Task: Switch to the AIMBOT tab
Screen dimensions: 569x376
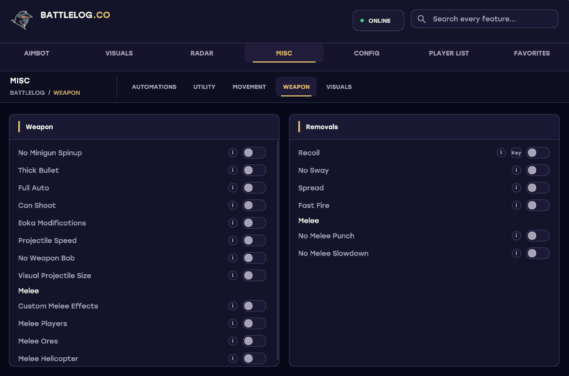Action: point(37,53)
